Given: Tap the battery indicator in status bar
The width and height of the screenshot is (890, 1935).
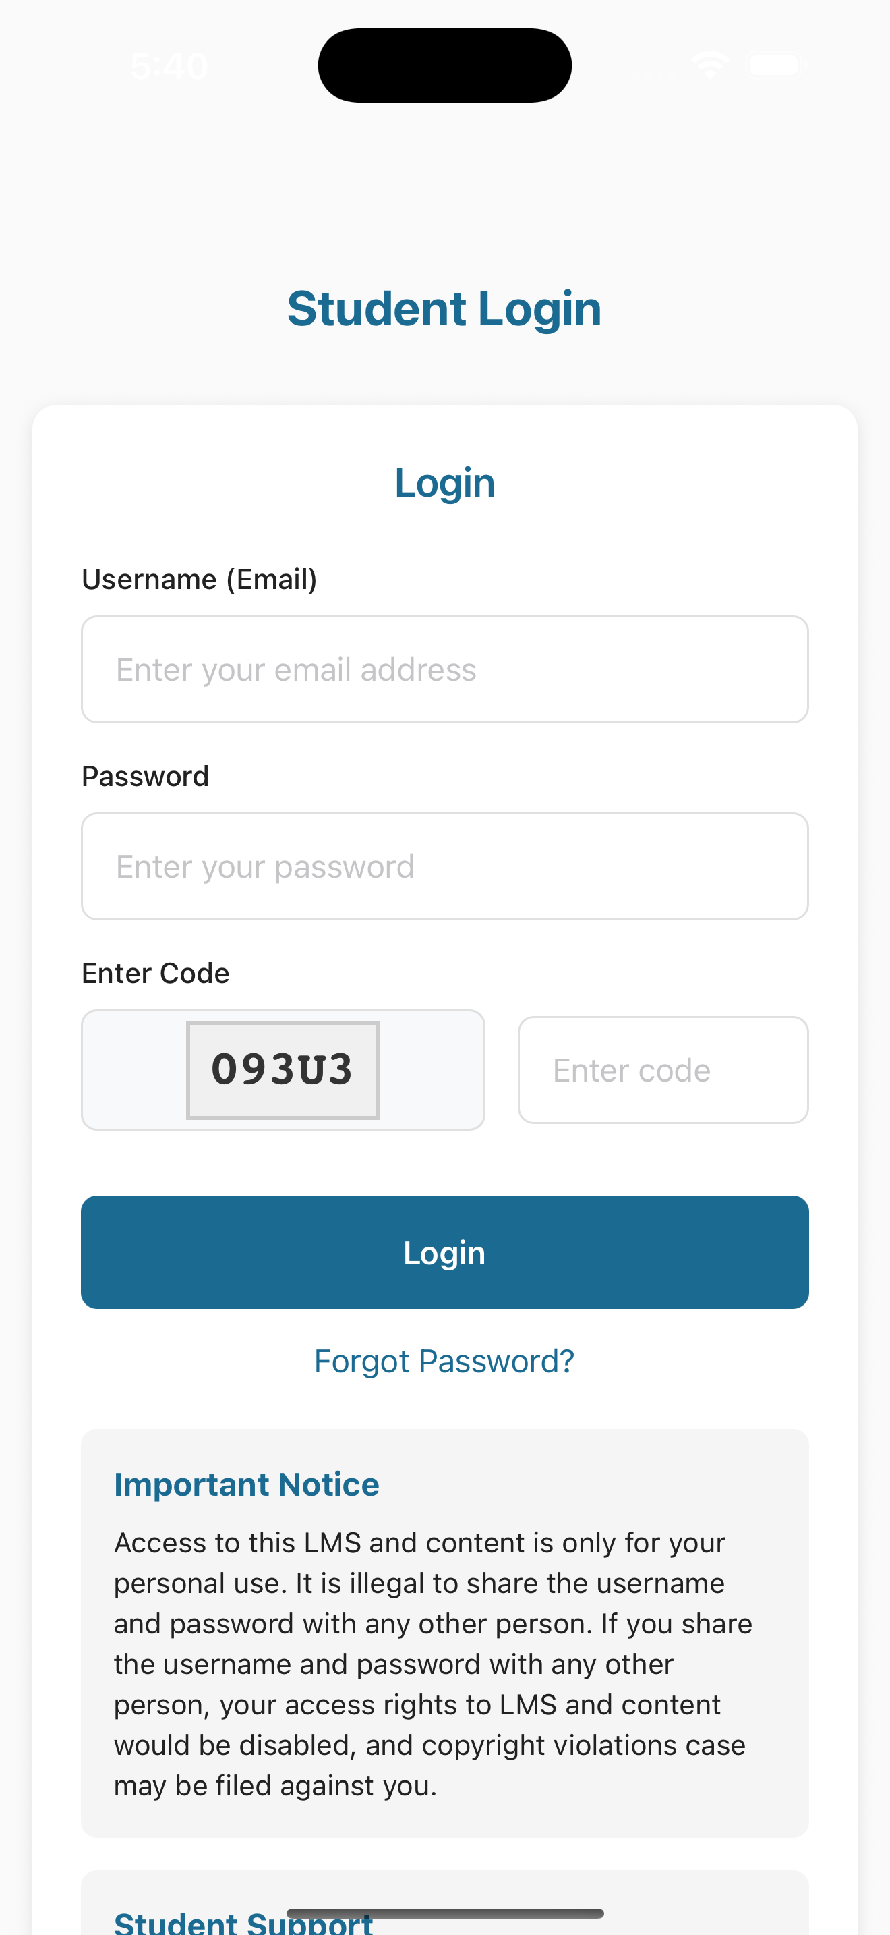Looking at the screenshot, I should (776, 65).
